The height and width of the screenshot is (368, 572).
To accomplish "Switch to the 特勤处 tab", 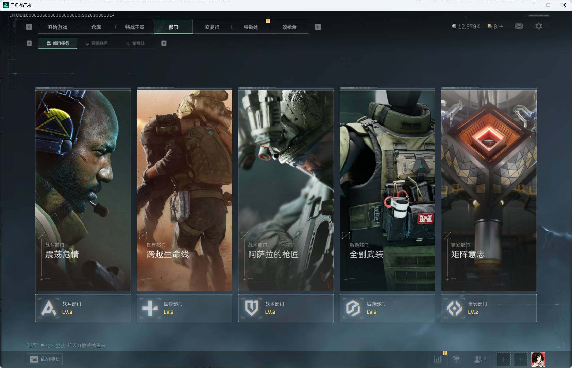I will click(x=251, y=27).
